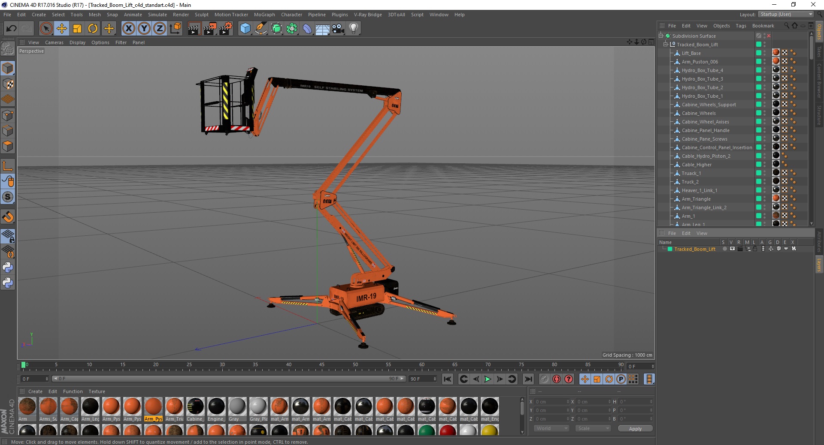Open the viewport Cameras menu
Screen dimensions: 824x445
(54, 42)
